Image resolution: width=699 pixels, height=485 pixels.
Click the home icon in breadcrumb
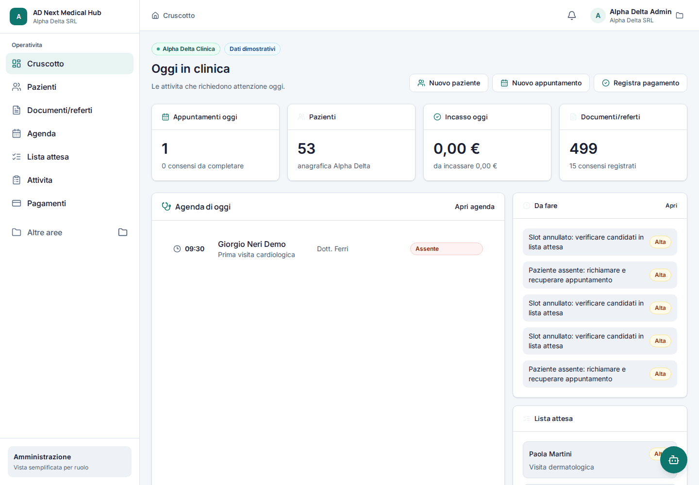pos(155,16)
